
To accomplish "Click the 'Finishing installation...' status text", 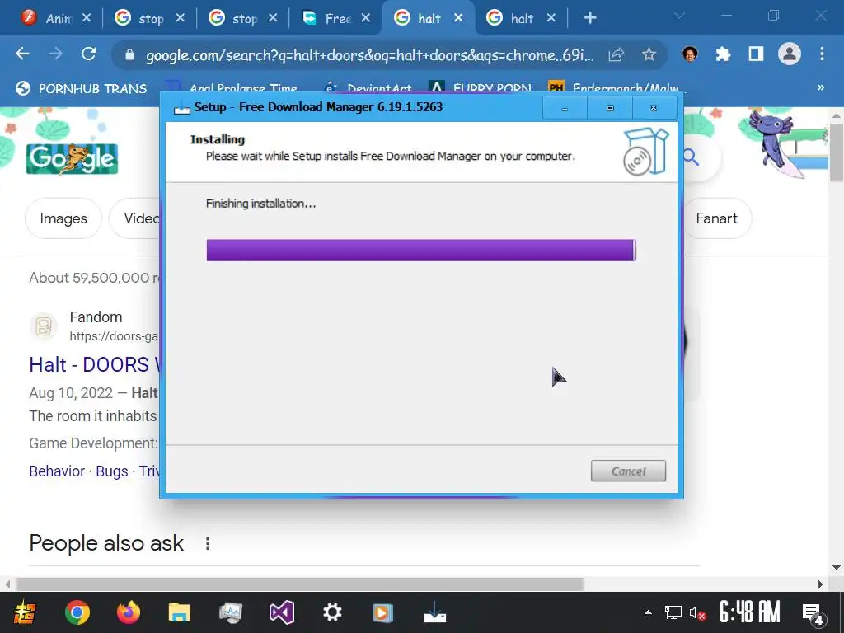I will [x=260, y=204].
